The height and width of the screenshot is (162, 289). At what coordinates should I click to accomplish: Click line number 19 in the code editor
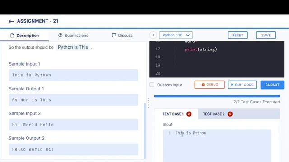pyautogui.click(x=158, y=65)
